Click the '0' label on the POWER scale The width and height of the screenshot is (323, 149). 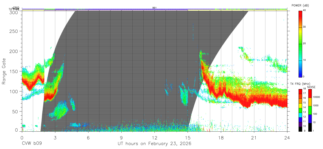(x=304, y=77)
